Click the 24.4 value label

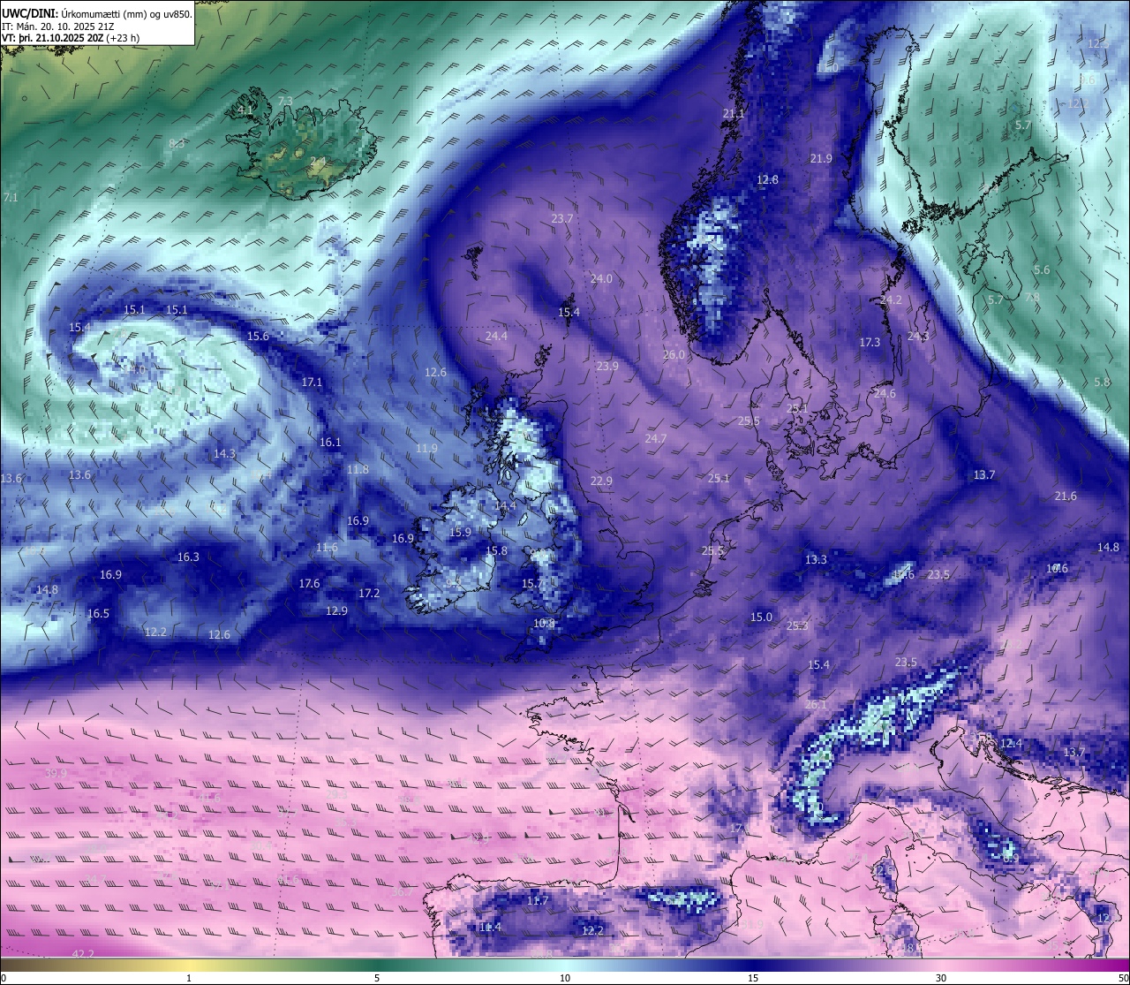(x=496, y=337)
